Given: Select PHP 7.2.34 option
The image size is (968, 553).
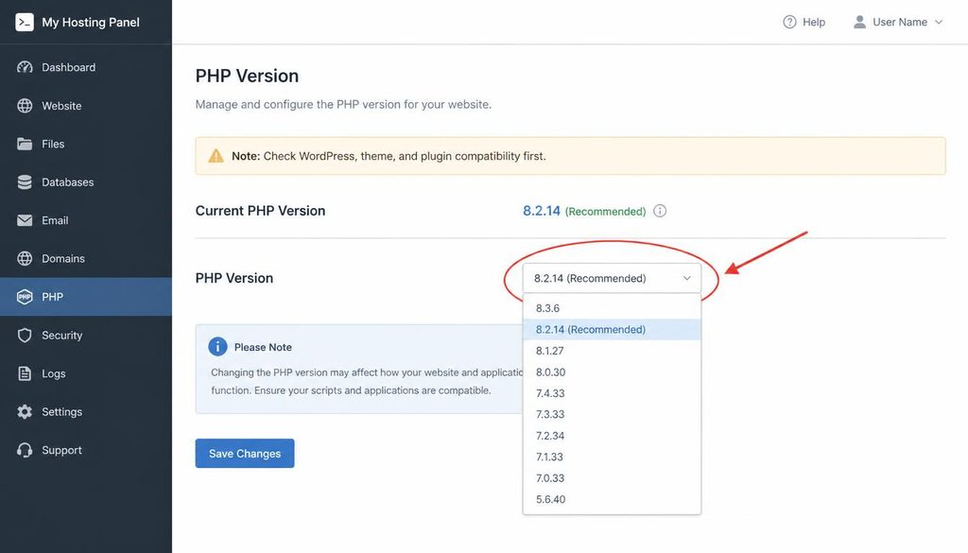Looking at the screenshot, I should pyautogui.click(x=612, y=436).
